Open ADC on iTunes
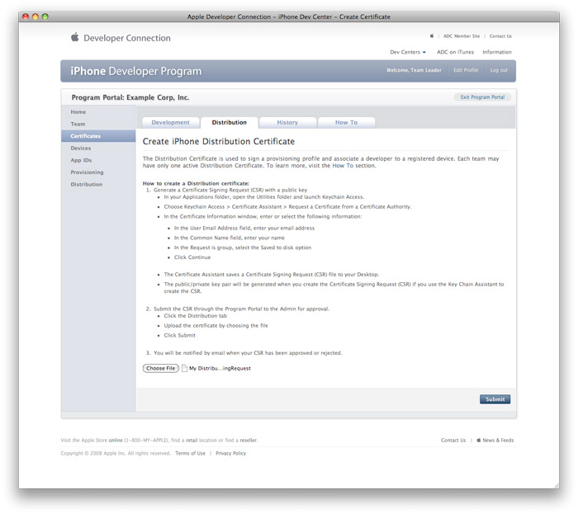Viewport: 578px width, 514px height. (x=455, y=52)
